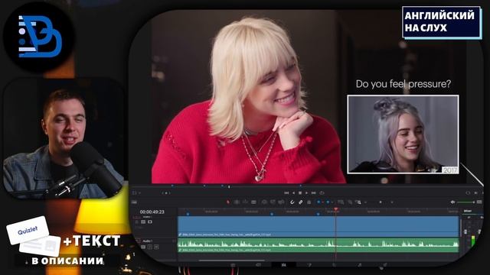
Task: Select the green audio clip on Audio 1
Action: [318, 245]
